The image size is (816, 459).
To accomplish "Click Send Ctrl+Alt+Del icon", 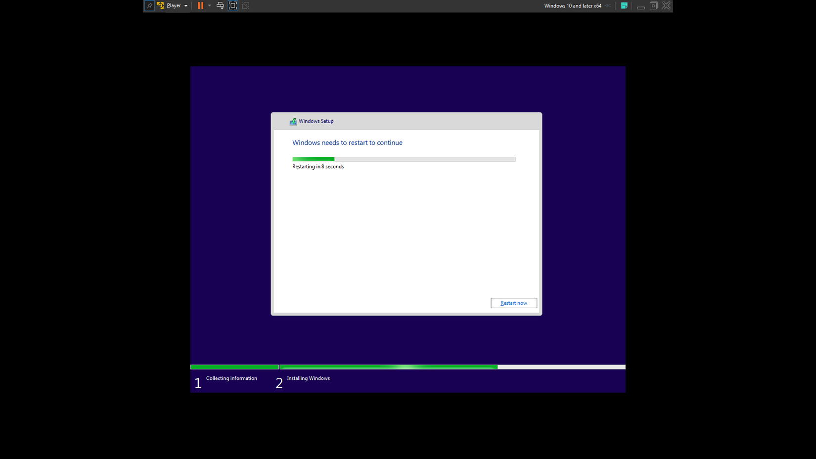I will click(220, 6).
